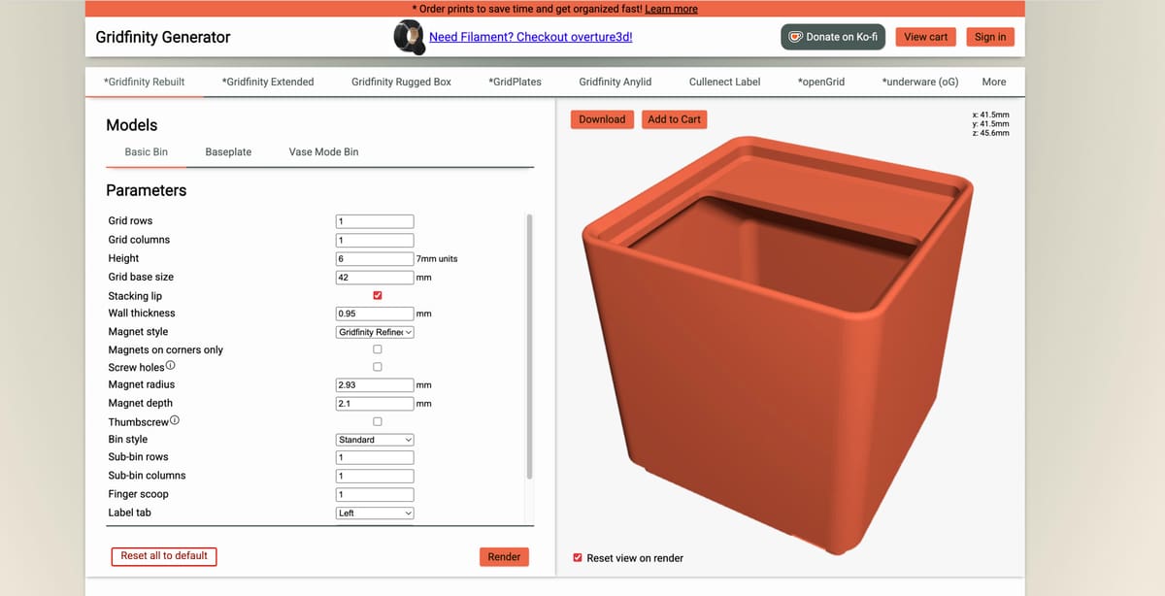Image resolution: width=1165 pixels, height=596 pixels.
Task: Enable the Thumbscrew checkbox
Action: pos(378,421)
